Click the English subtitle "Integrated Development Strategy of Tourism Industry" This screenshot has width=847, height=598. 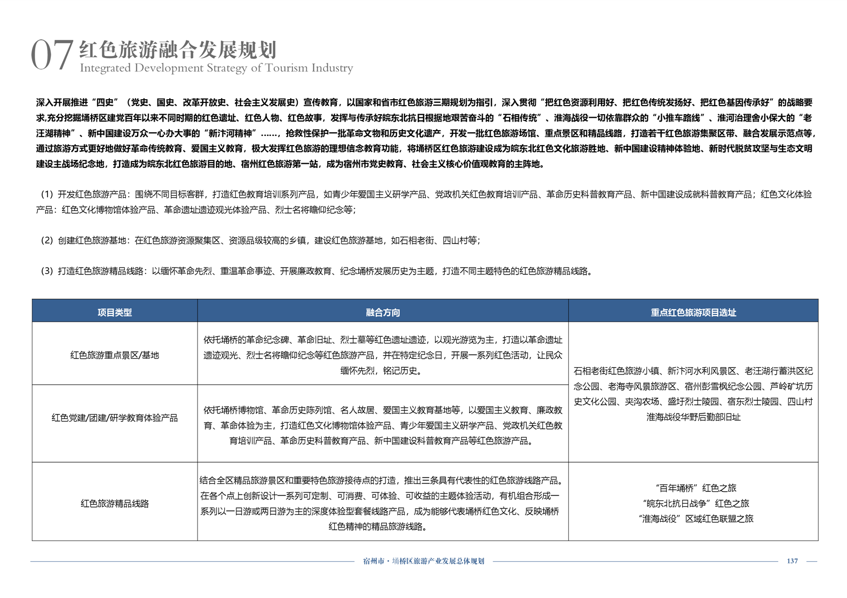coord(216,68)
